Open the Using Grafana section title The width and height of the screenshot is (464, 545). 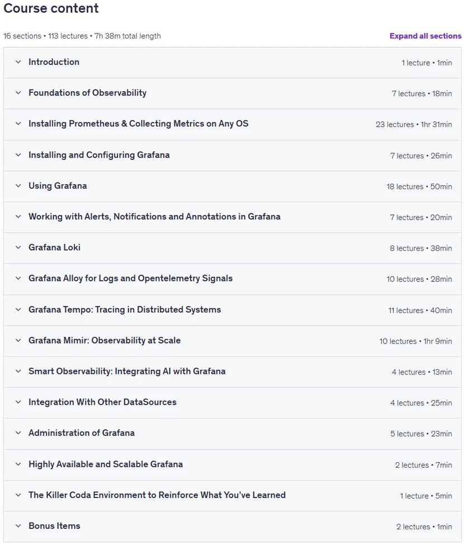coord(58,186)
